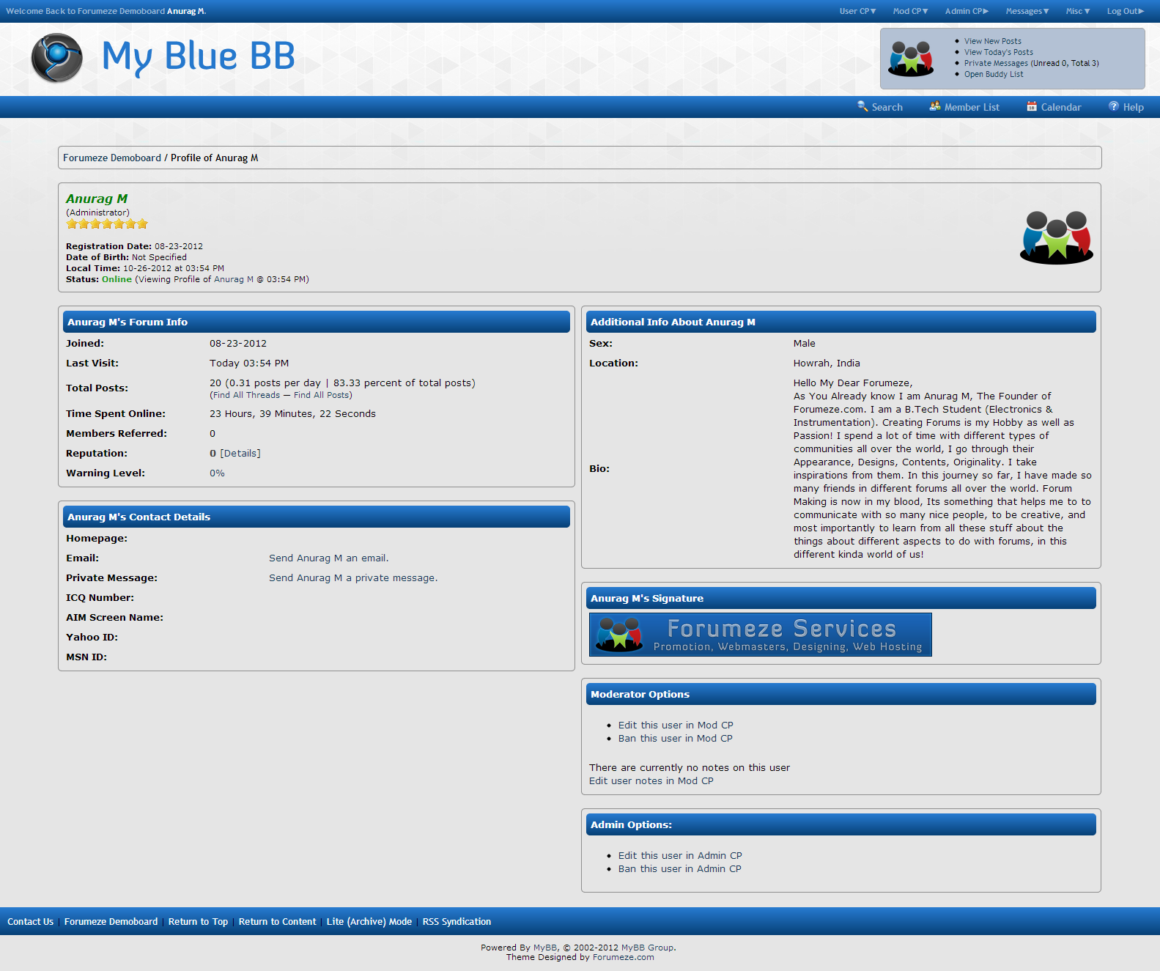Expand the User CP dropdown menu
The image size is (1160, 971).
pos(857,11)
